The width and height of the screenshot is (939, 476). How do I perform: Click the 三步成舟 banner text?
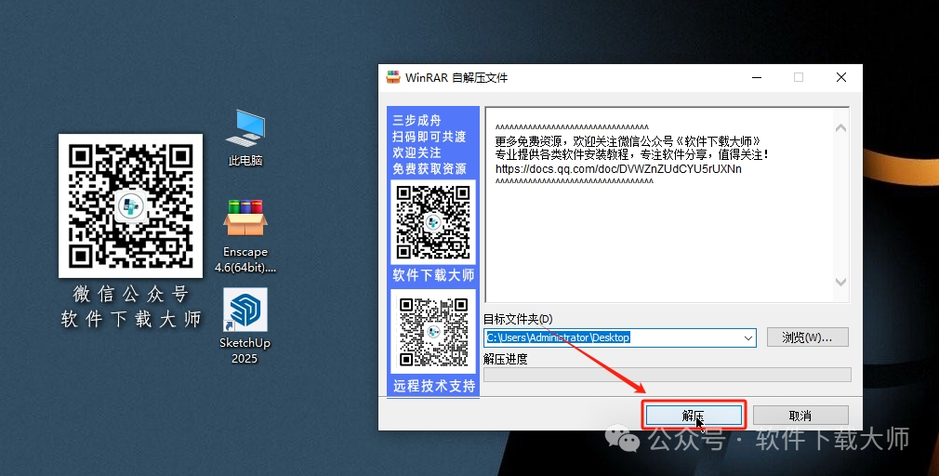click(x=417, y=120)
